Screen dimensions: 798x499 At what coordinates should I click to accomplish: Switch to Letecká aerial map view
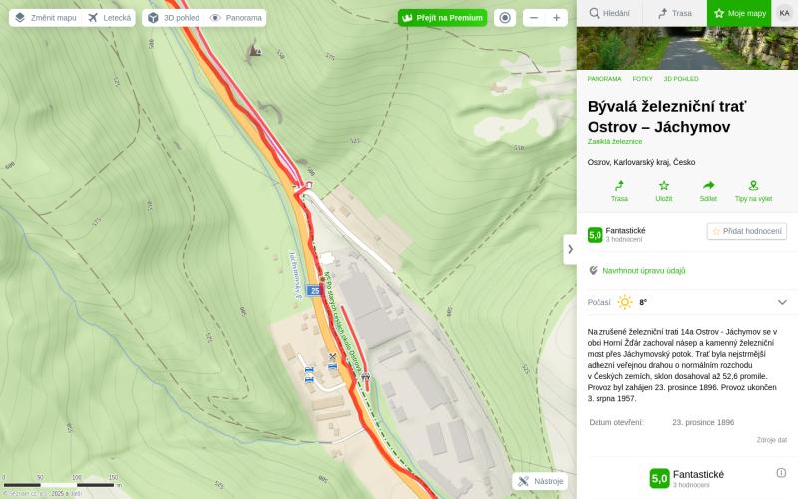pyautogui.click(x=109, y=18)
